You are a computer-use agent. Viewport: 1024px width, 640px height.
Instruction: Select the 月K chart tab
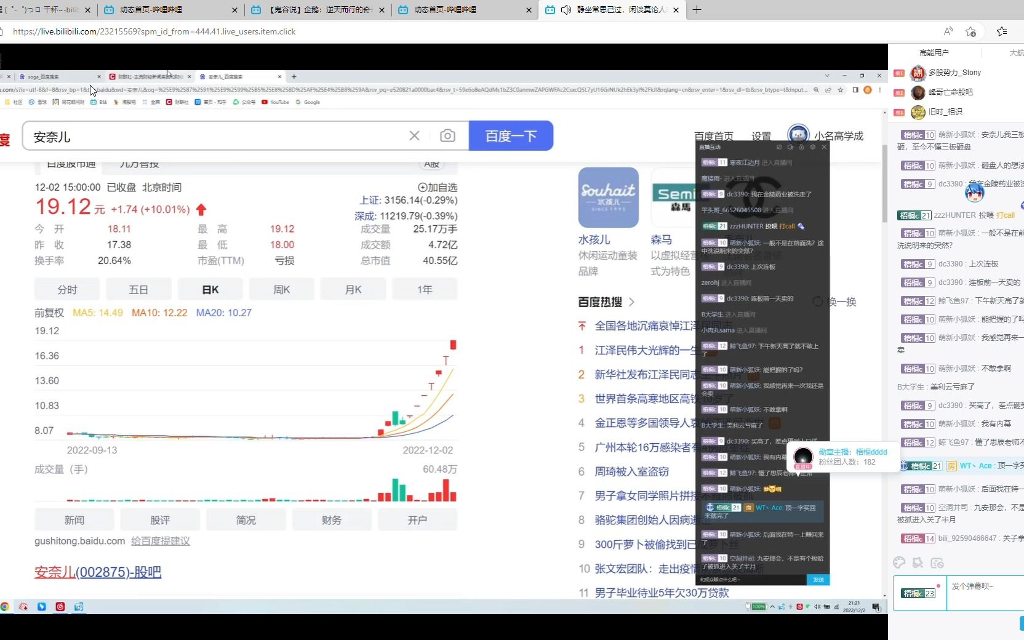pos(353,289)
